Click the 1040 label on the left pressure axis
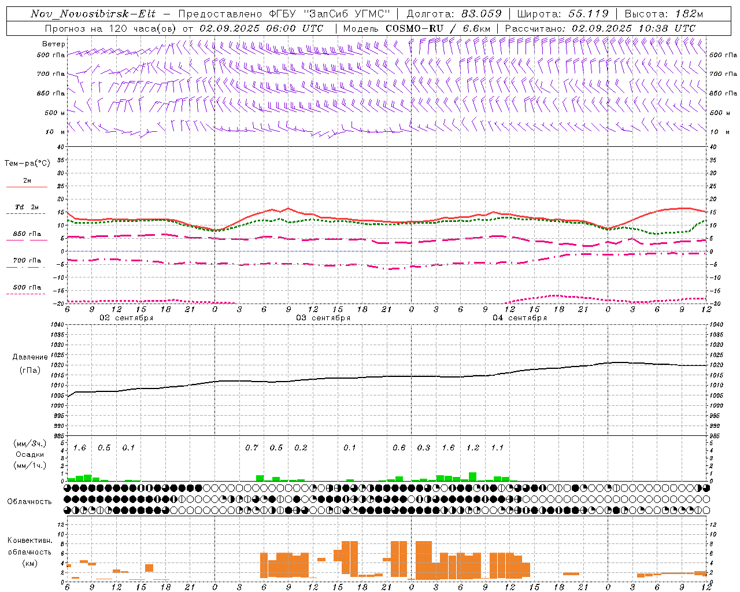 (58, 324)
